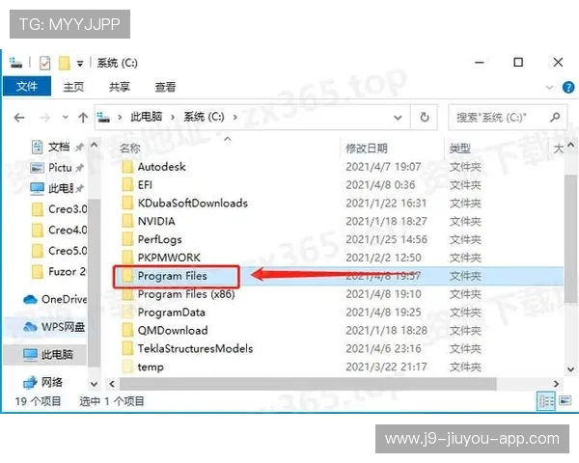579x463 pixels.
Task: Select the PerfLogs folder
Action: pos(159,239)
